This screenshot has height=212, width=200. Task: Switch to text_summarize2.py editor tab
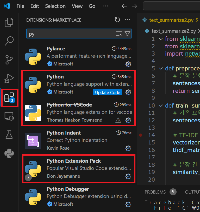171,20
